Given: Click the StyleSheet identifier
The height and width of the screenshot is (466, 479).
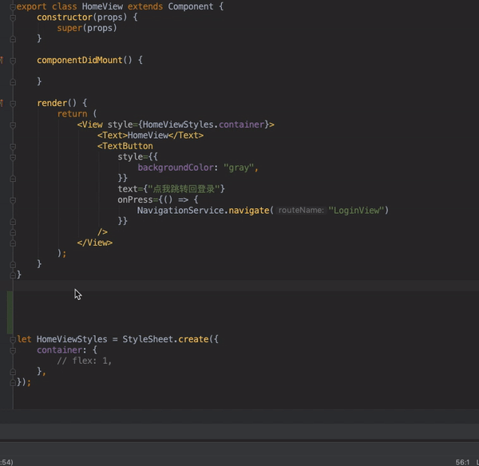Looking at the screenshot, I should point(148,339).
